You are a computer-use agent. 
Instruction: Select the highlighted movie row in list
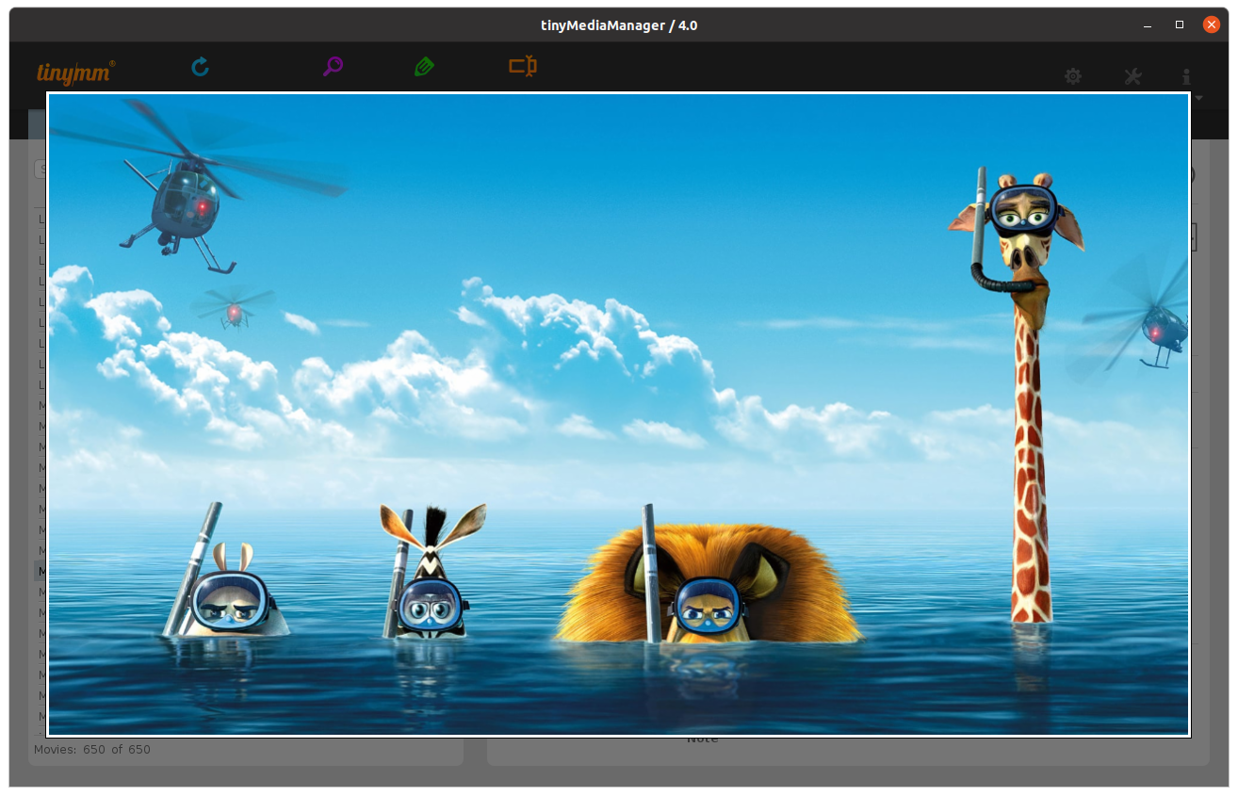[41, 571]
